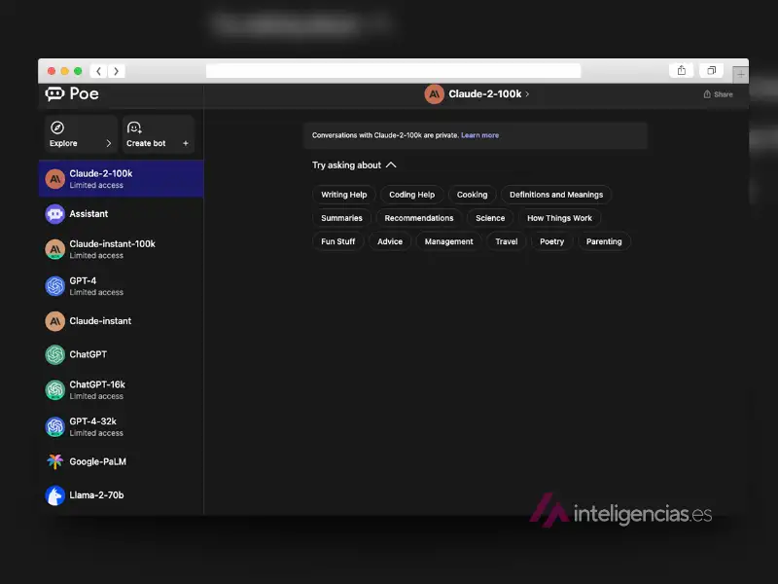This screenshot has width=778, height=584.
Task: Click the Google-PaLM palm tree icon
Action: [55, 461]
